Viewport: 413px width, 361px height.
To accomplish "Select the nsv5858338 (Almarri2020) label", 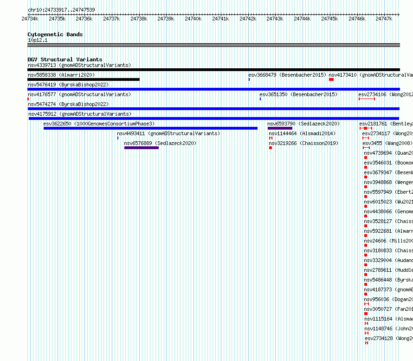I will 61,75.
